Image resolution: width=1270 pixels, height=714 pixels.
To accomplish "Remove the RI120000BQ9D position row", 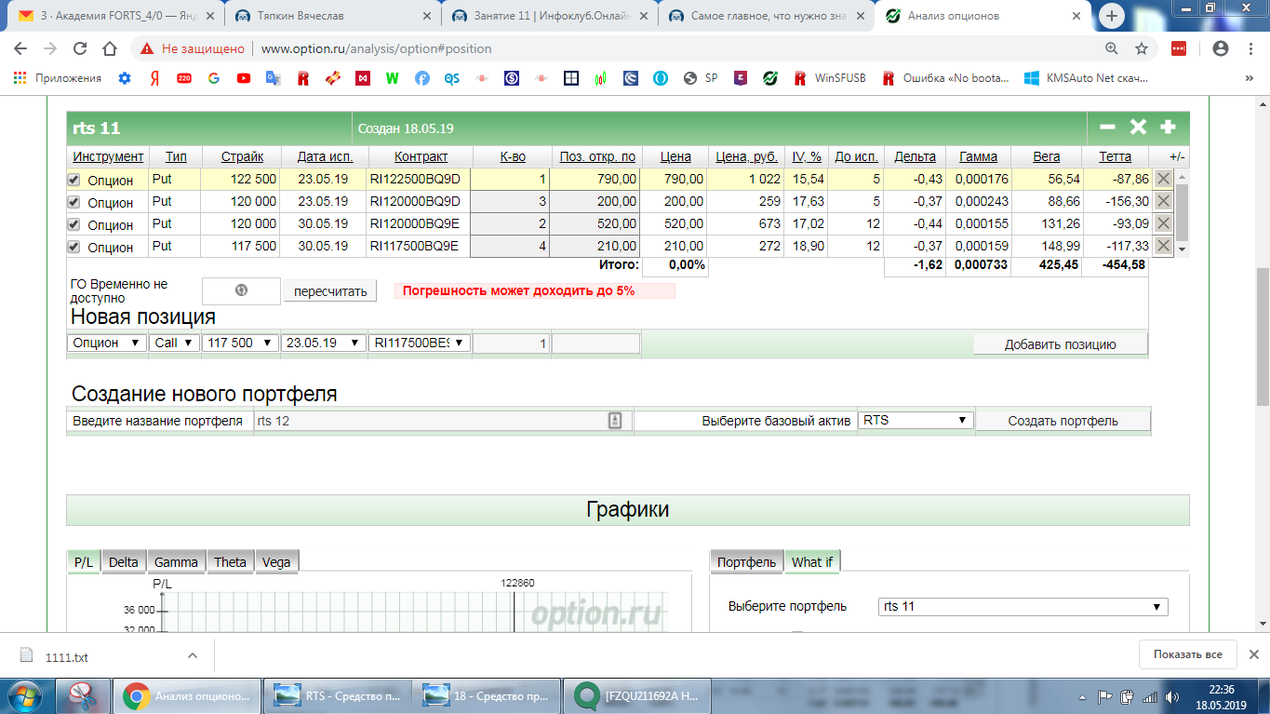I will tap(1163, 201).
